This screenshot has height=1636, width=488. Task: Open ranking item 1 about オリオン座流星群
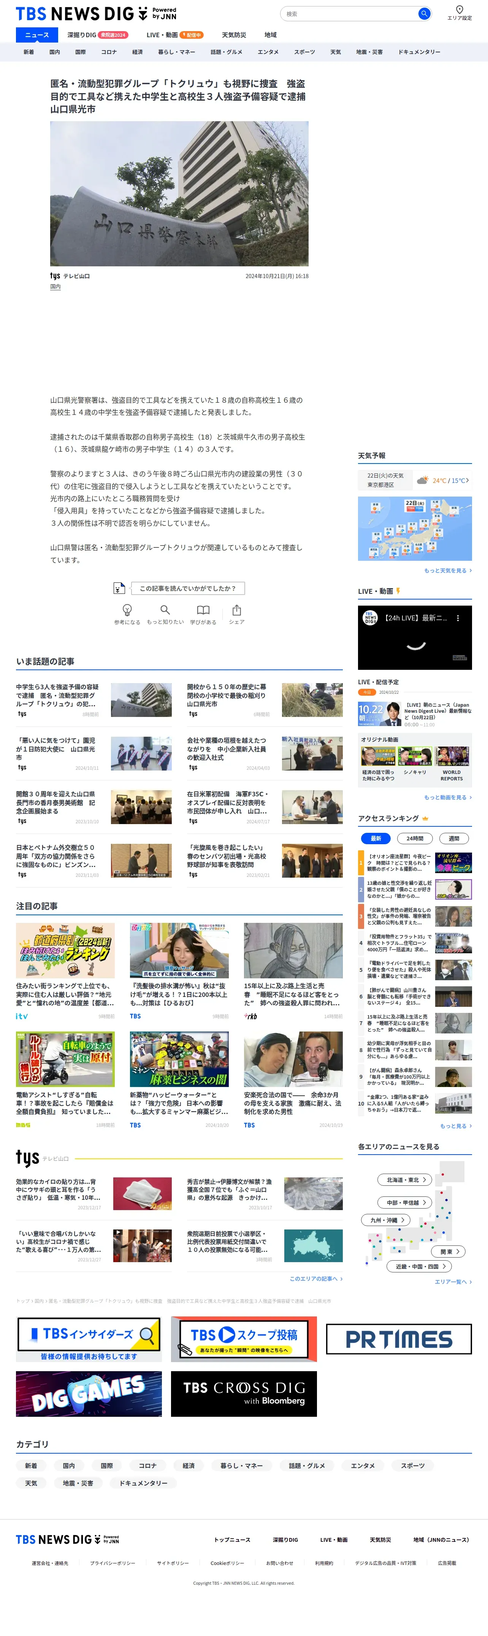415,862
